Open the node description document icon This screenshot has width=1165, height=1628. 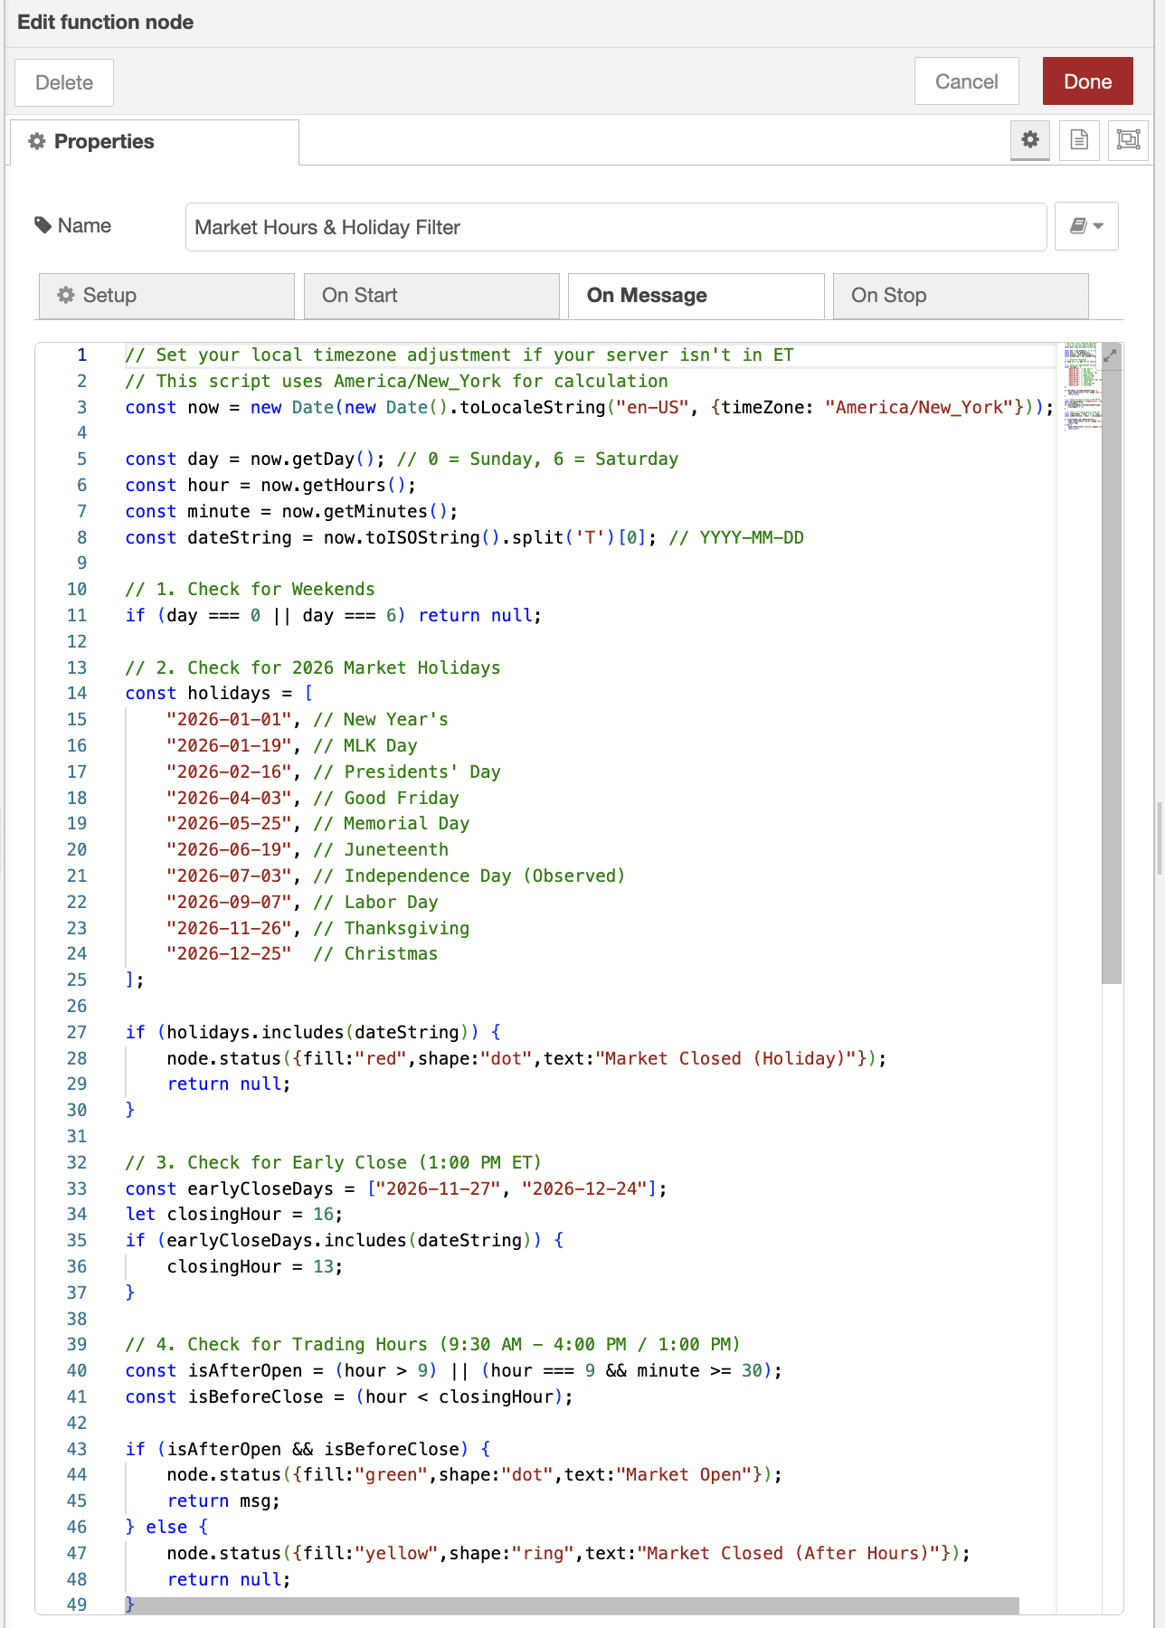(x=1079, y=140)
